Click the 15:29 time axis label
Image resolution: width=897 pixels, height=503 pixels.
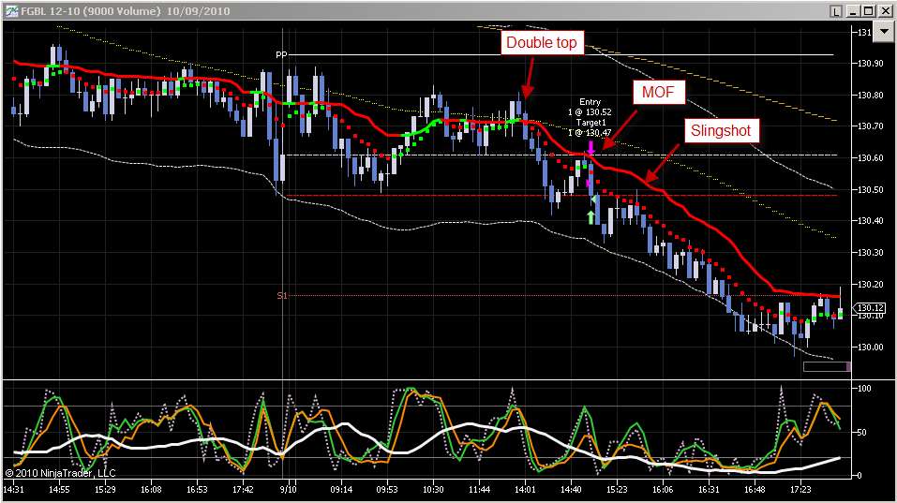(105, 489)
